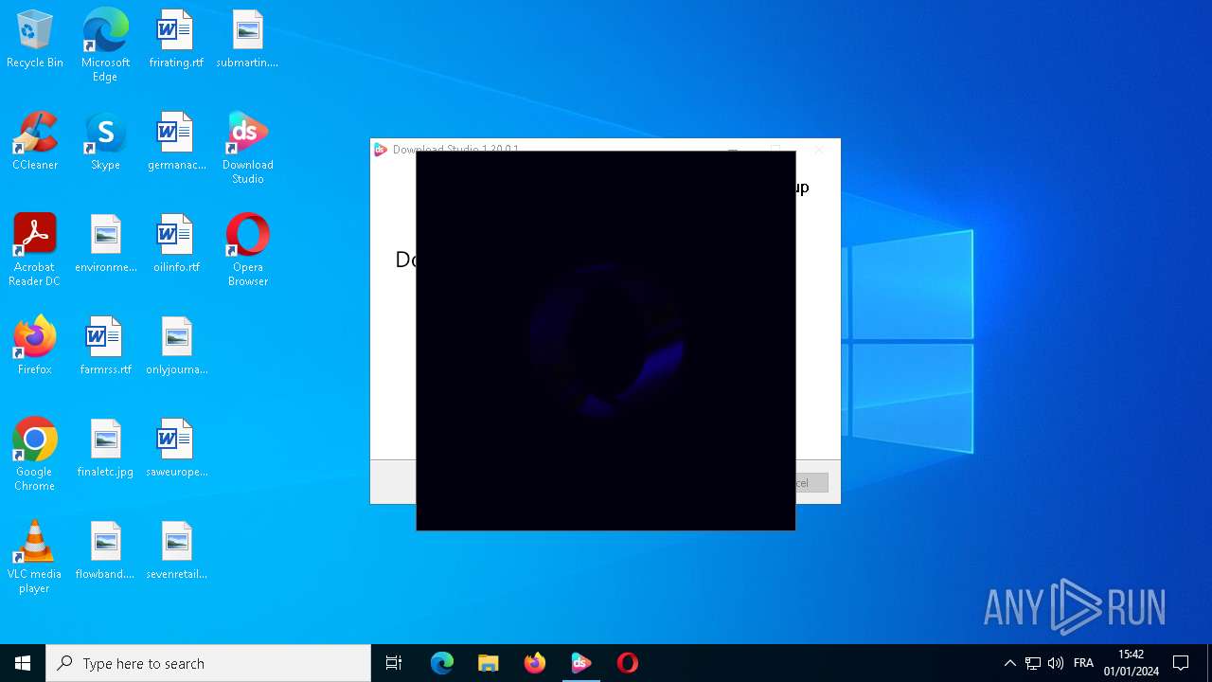Open the clock and calendar flyout
The height and width of the screenshot is (682, 1212).
coord(1131,663)
